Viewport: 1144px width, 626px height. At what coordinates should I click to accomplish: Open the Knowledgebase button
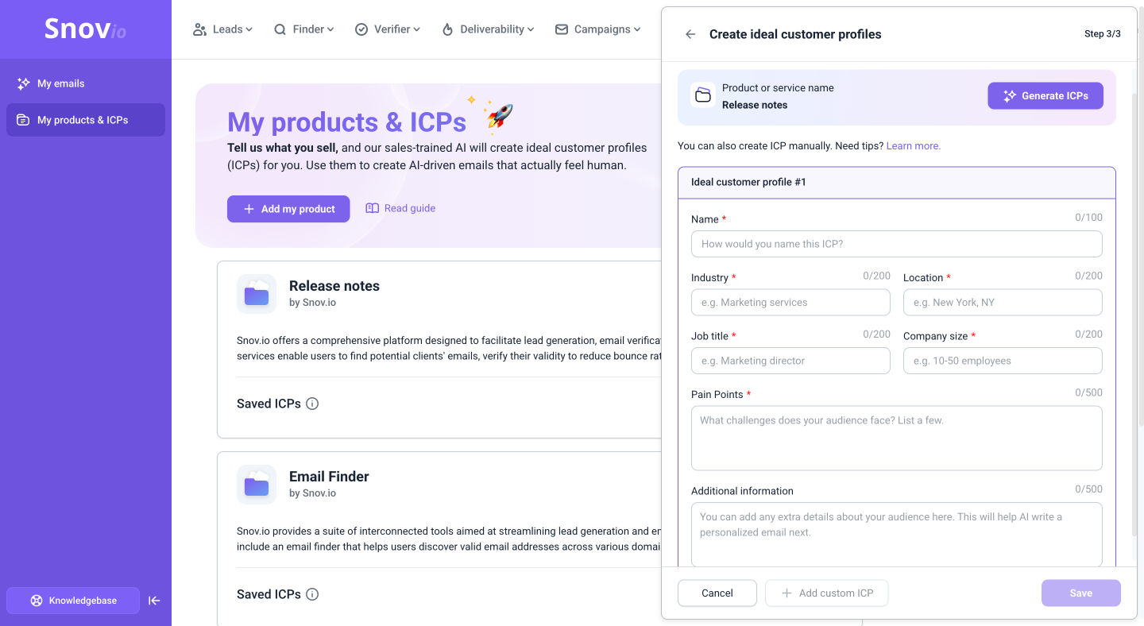point(73,601)
